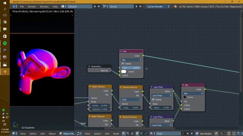This screenshot has width=243, height=136.
Task: Select line style shader type icon
Action: (146, 133)
